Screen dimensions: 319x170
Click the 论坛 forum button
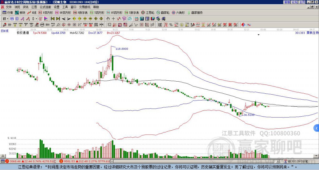click(295, 2)
